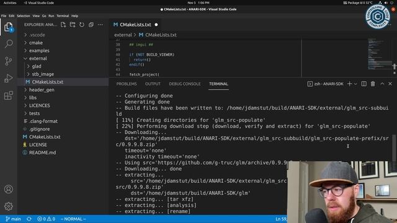Synchronize changes in status bar
397x223 pixels.
click(29, 219)
